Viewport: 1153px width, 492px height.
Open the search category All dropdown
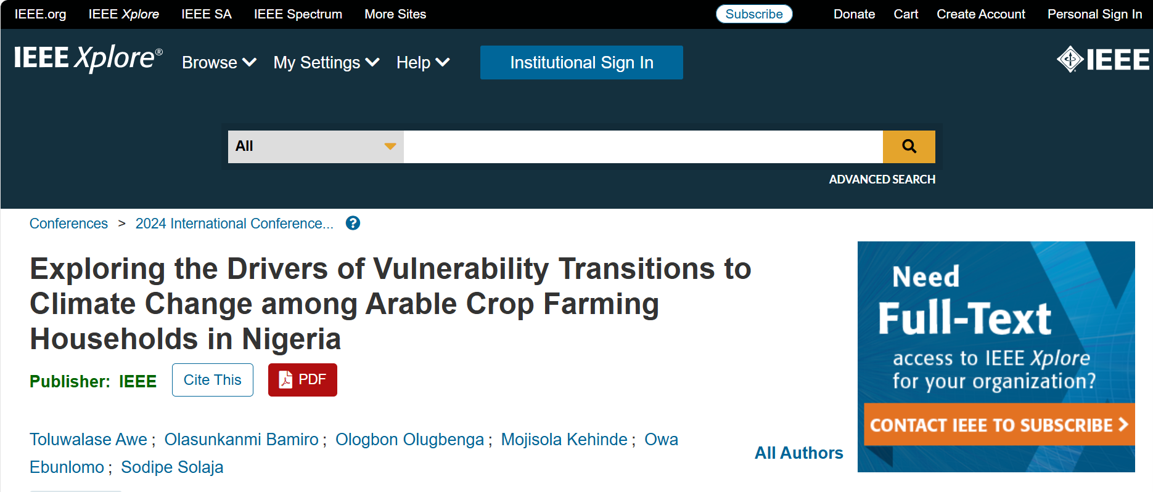coord(315,147)
